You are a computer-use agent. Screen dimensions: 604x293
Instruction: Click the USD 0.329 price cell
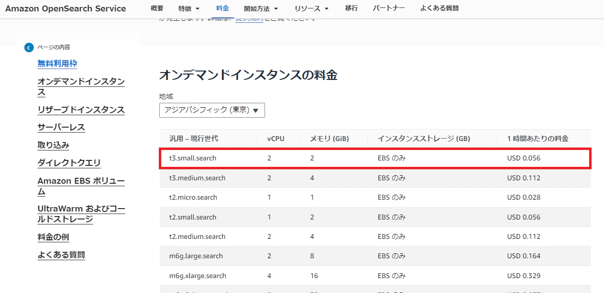pyautogui.click(x=524, y=276)
